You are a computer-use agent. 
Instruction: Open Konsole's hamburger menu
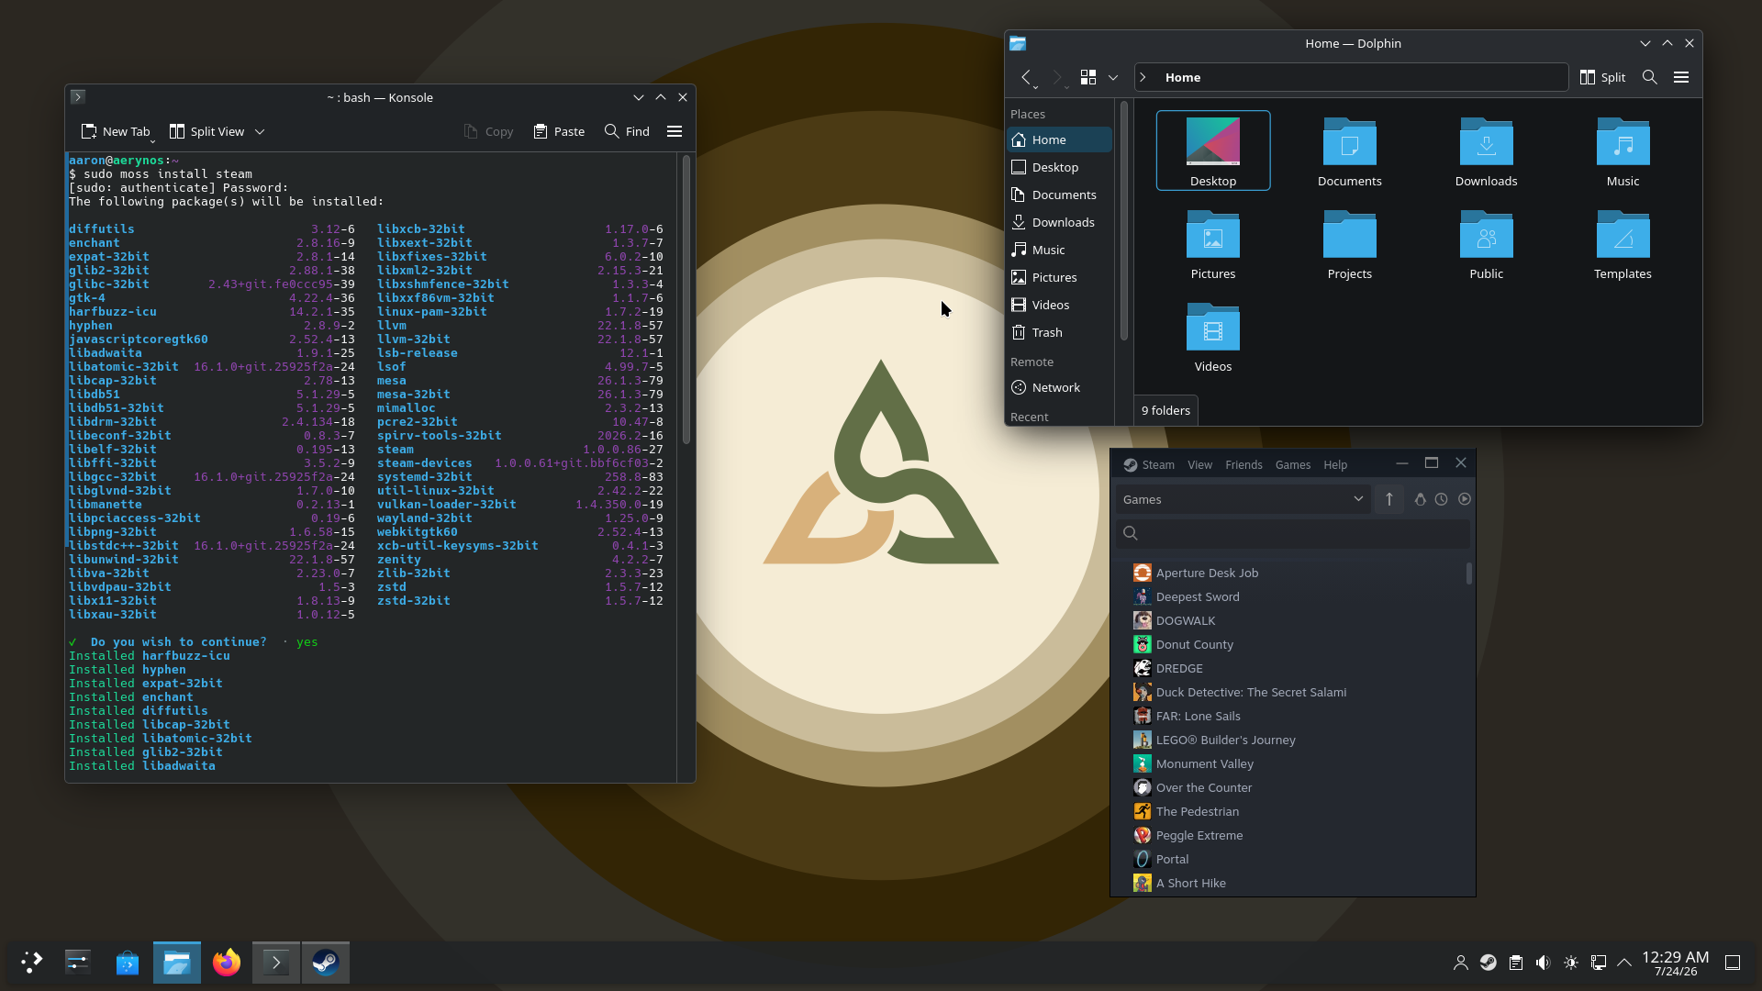675,131
